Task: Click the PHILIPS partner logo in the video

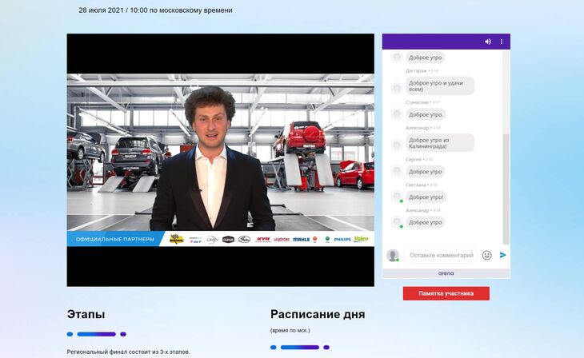Action: click(x=342, y=239)
